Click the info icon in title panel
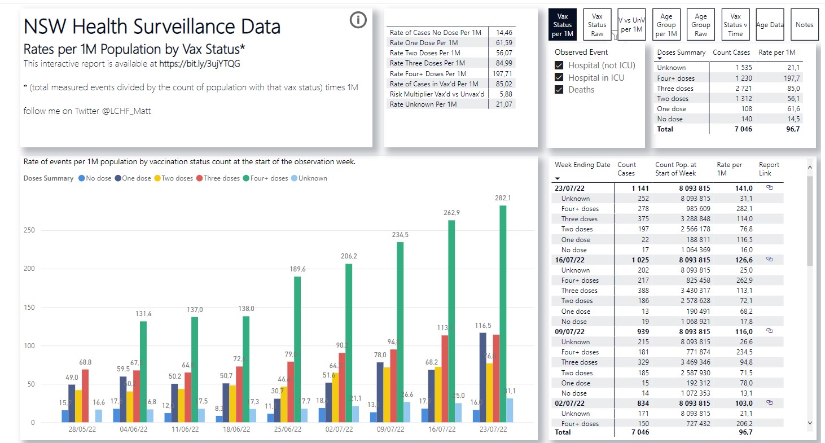The width and height of the screenshot is (825, 443). click(x=358, y=21)
